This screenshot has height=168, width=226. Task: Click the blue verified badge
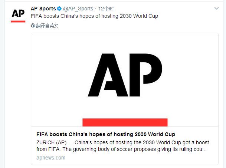[x=59, y=9]
